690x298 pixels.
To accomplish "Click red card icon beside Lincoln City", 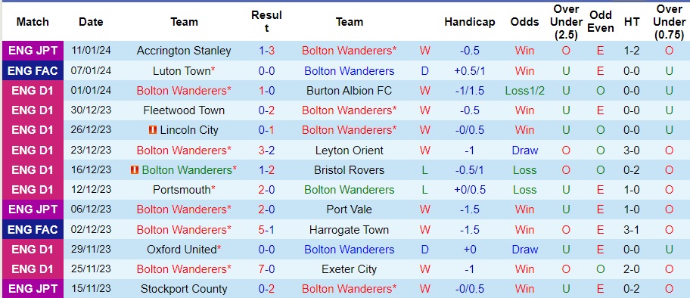I will 153,130.
